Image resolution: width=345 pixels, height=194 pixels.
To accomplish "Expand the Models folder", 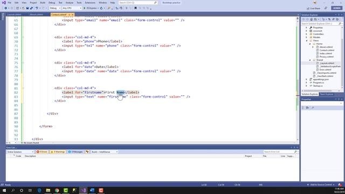I will [306, 37].
